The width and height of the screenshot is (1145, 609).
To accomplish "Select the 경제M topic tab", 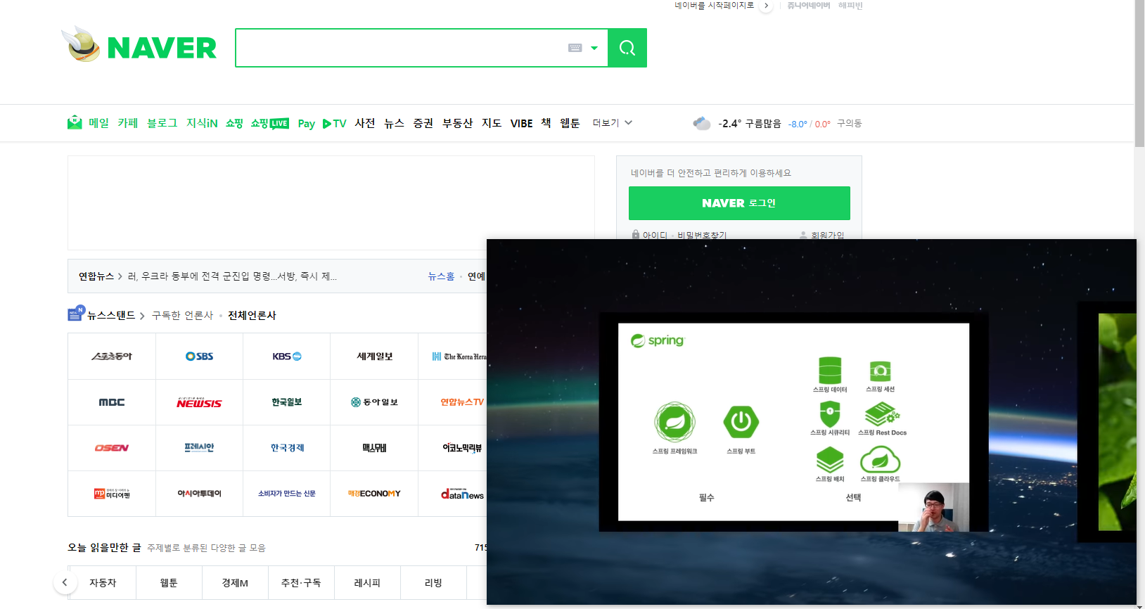I will [x=235, y=583].
